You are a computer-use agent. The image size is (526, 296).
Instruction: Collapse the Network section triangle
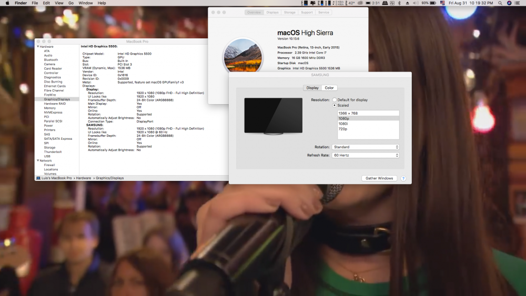[38, 160]
